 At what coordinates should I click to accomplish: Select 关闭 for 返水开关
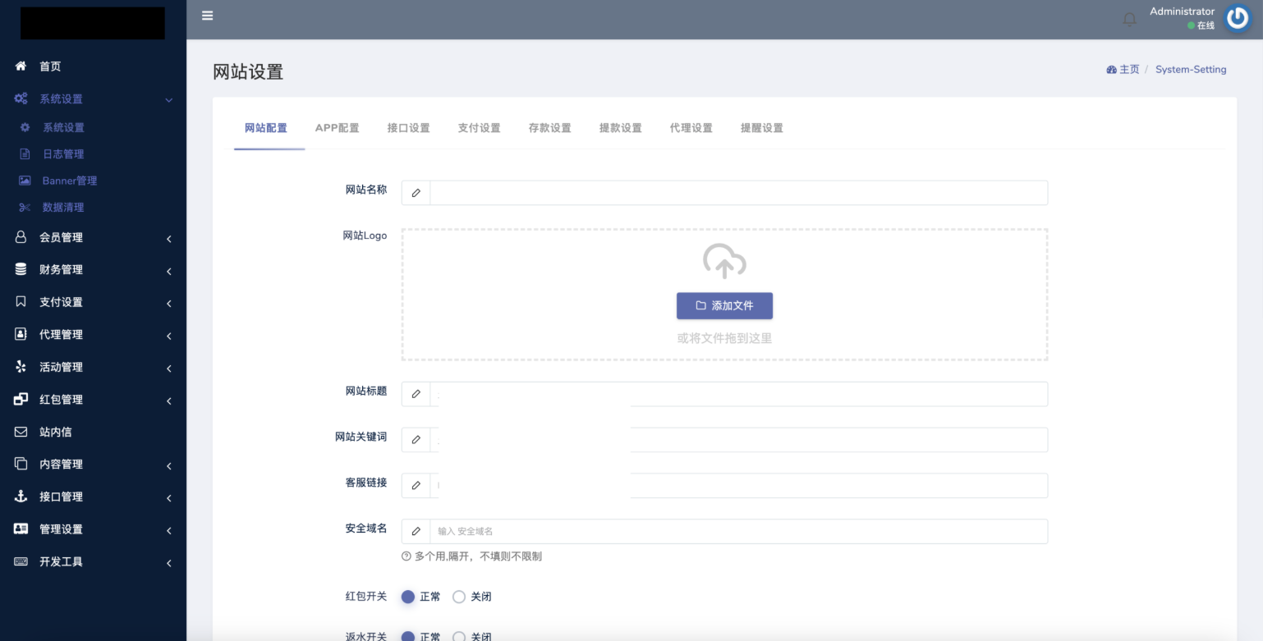tap(459, 636)
